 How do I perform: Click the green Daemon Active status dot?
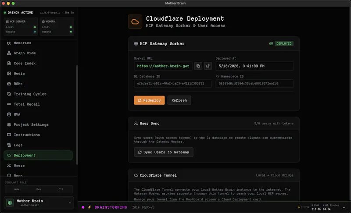[x=5, y=13]
